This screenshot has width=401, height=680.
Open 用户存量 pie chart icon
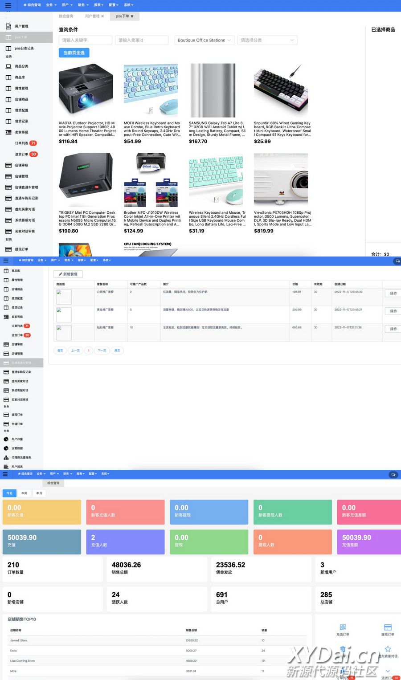(6, 439)
